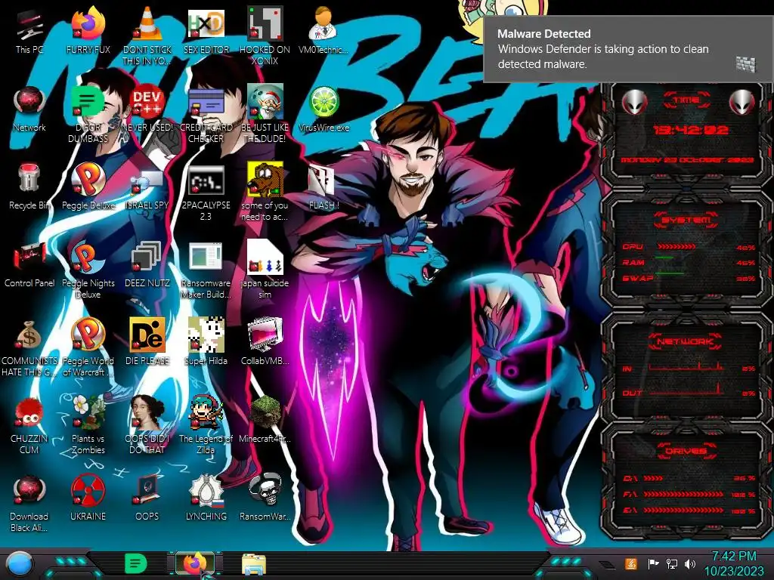Screen dimensions: 774x580
Task: Select the 2PACALYPSE 2.3 console icon
Action: [206, 193]
